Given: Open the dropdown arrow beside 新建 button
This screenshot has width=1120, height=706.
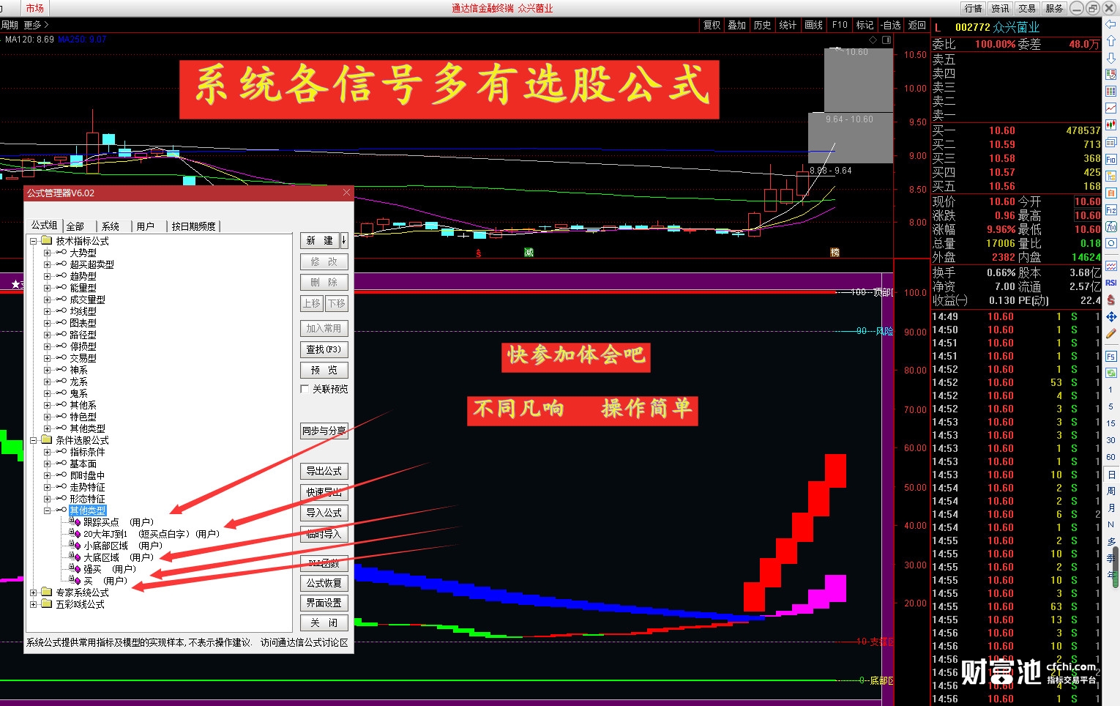Looking at the screenshot, I should tap(344, 240).
